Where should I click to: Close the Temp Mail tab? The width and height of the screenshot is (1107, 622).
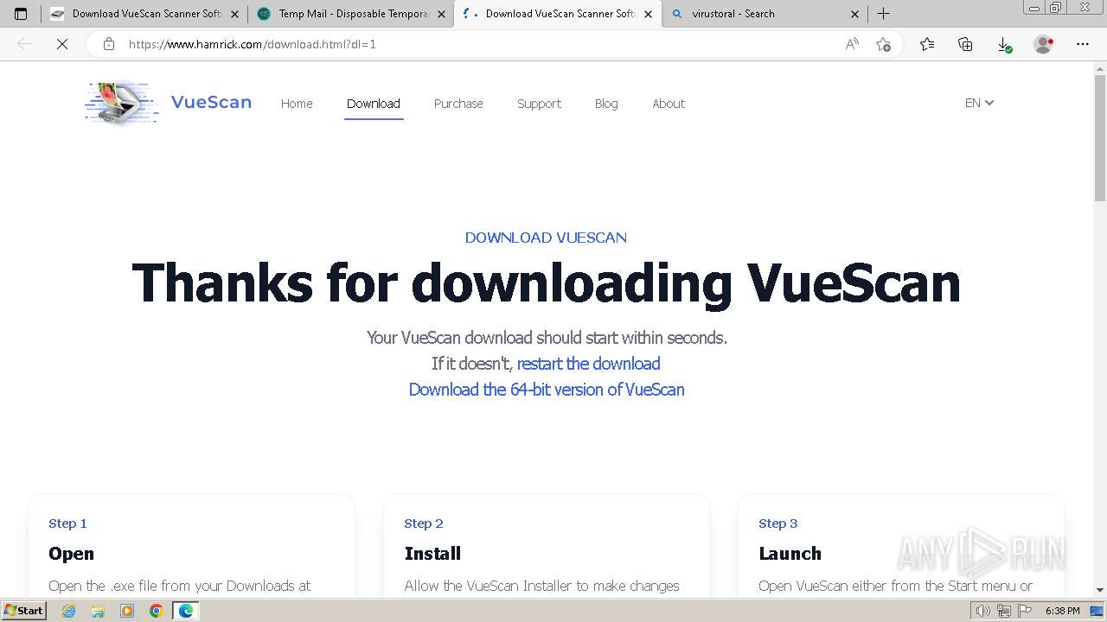point(441,14)
